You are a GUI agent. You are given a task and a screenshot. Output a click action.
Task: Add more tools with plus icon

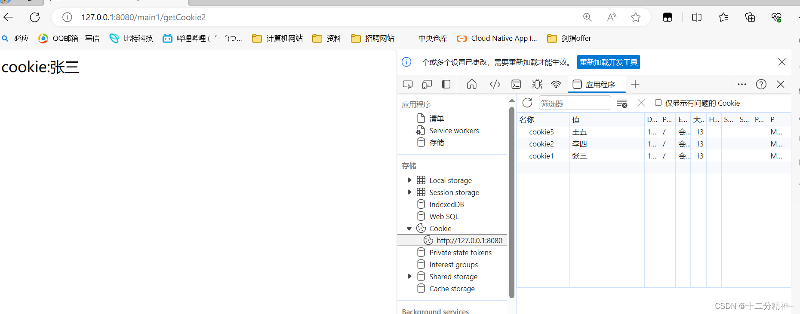click(635, 84)
